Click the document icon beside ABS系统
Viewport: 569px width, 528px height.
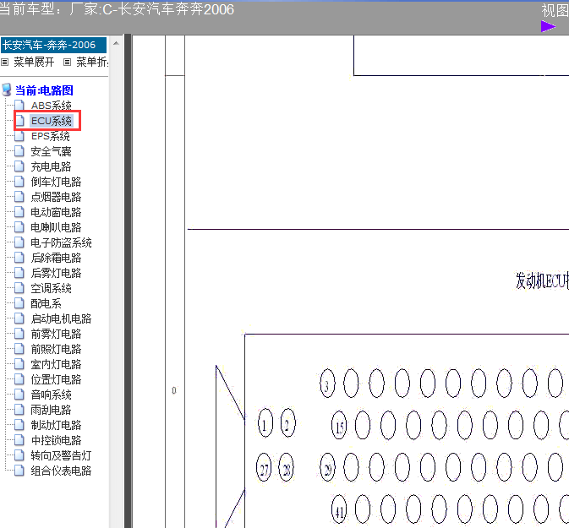19,105
